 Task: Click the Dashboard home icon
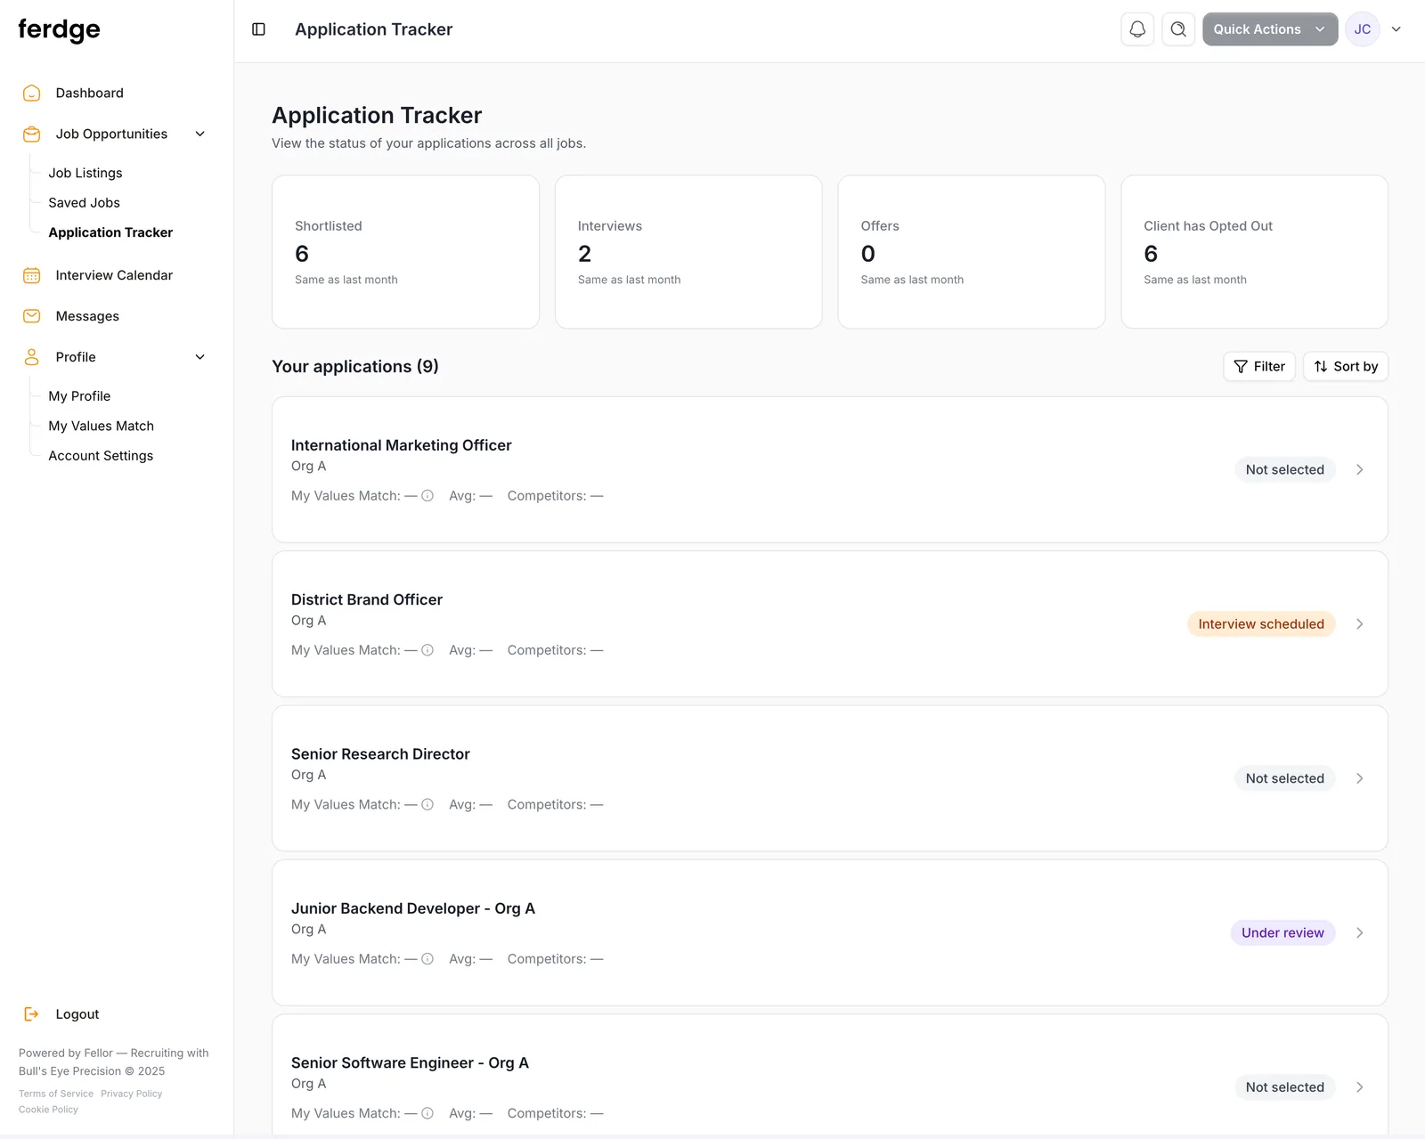coord(31,93)
